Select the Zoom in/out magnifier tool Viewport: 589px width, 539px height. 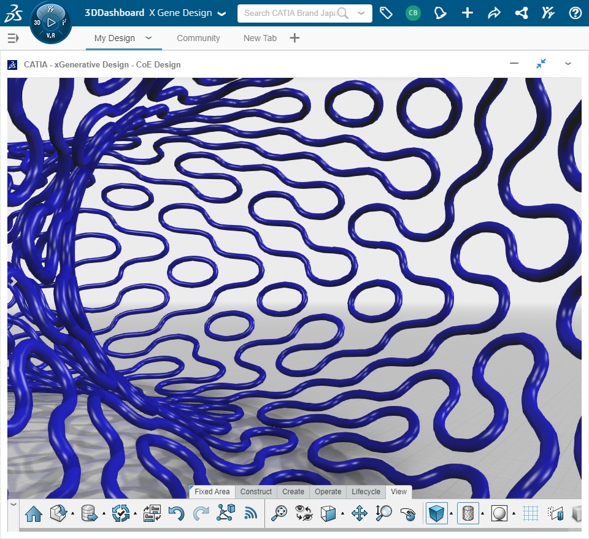point(383,513)
